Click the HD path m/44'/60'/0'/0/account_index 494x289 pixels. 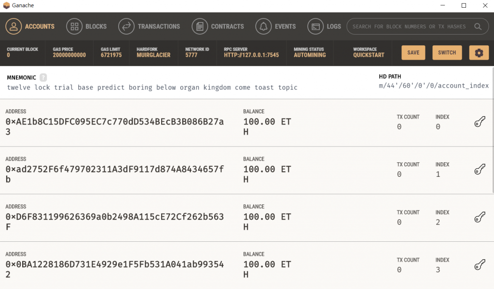coord(434,86)
